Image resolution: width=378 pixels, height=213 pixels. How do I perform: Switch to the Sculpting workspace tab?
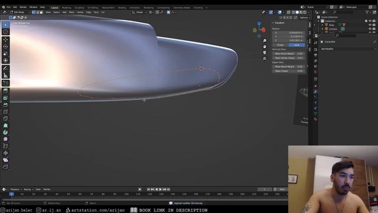point(79,8)
